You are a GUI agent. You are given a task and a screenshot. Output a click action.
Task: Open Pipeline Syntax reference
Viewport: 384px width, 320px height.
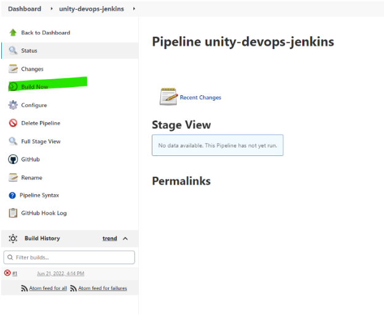click(x=39, y=195)
